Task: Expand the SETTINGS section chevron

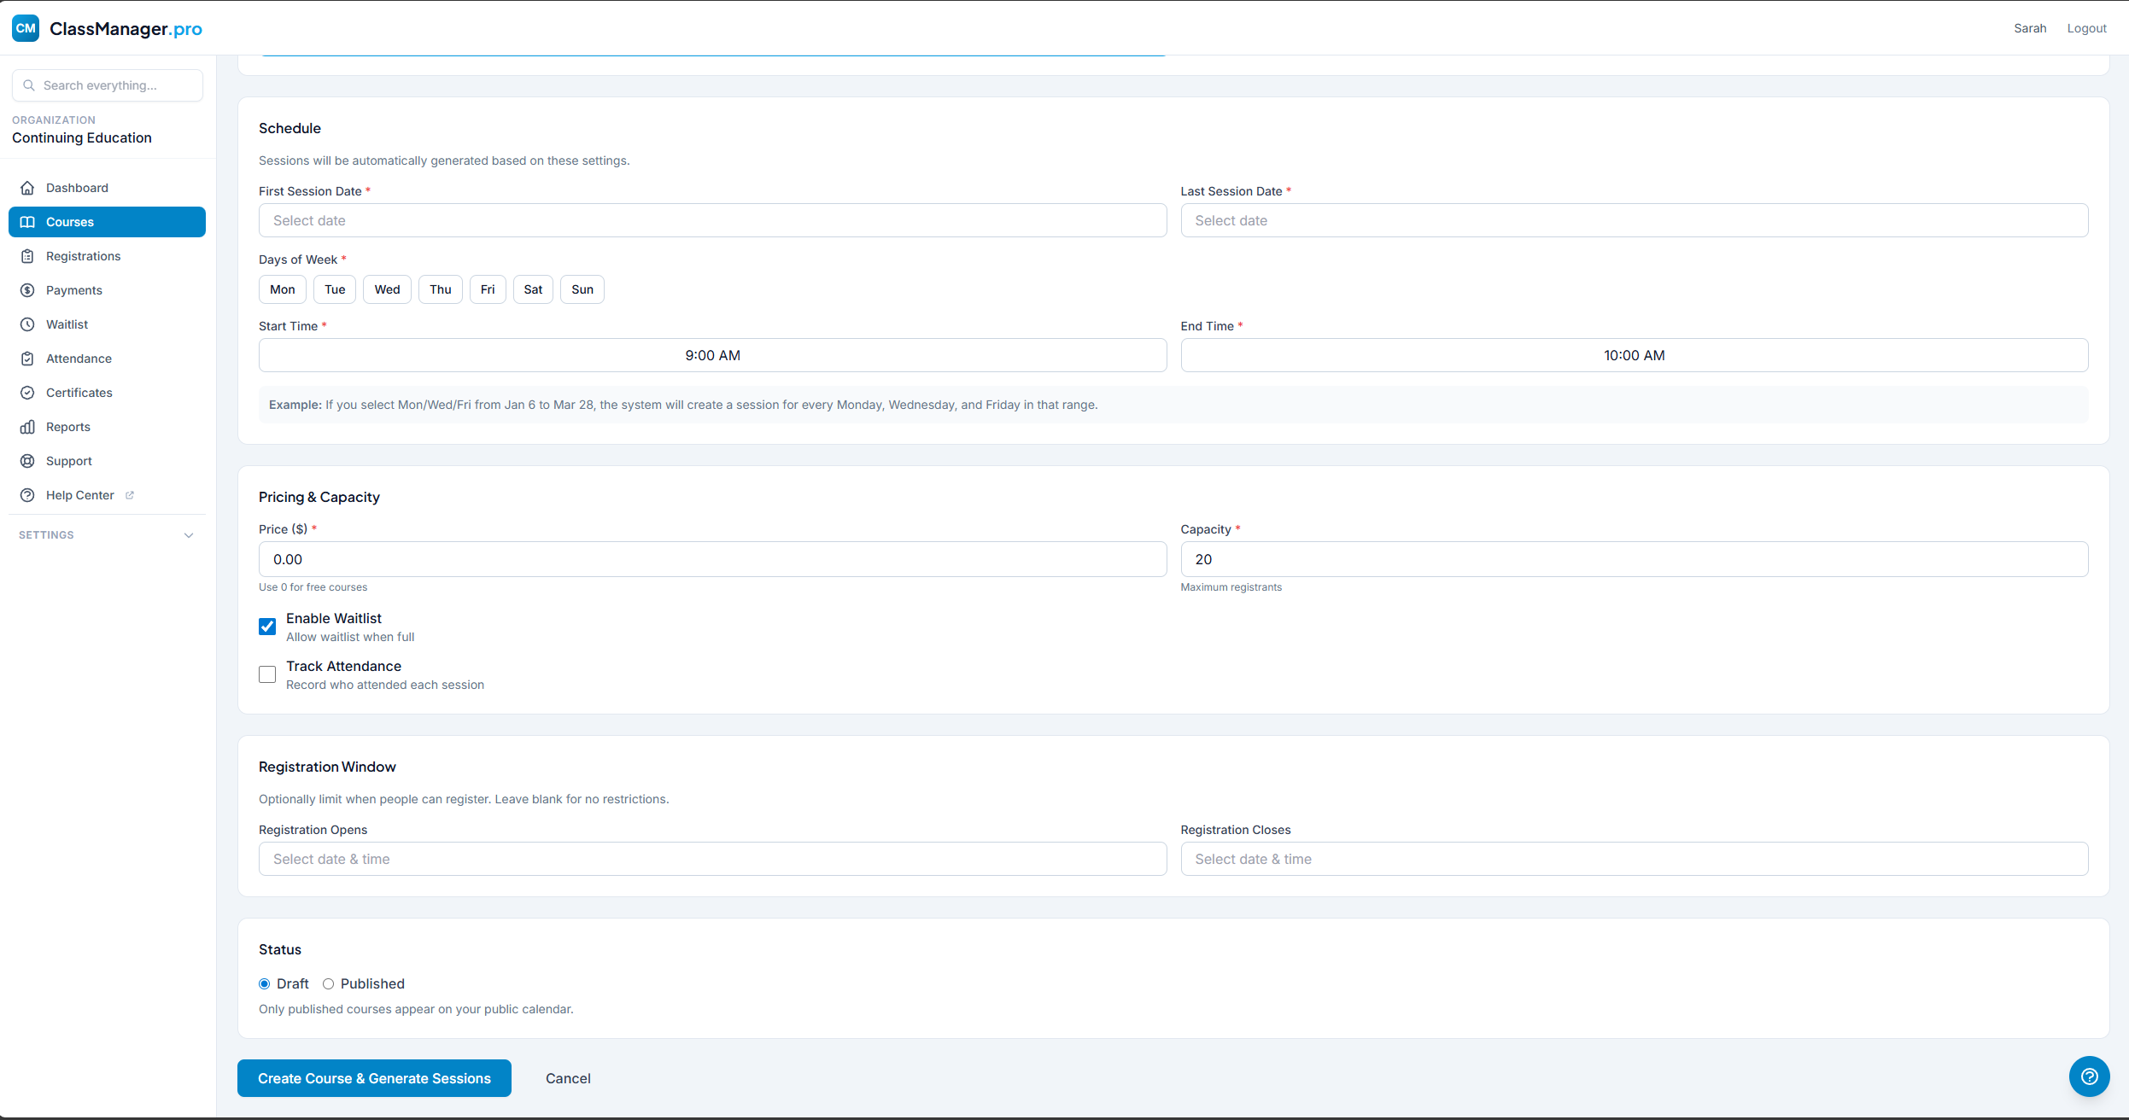Action: pyautogui.click(x=189, y=535)
